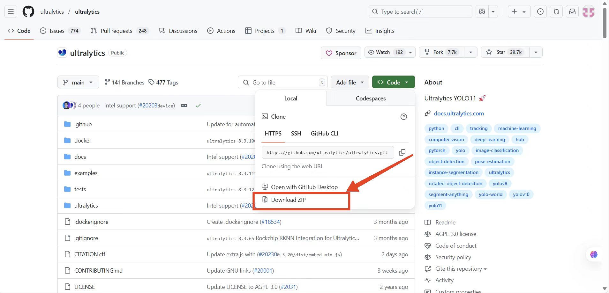This screenshot has height=293, width=609.
Task: Open the CITATION.cff file
Action: pos(90,254)
